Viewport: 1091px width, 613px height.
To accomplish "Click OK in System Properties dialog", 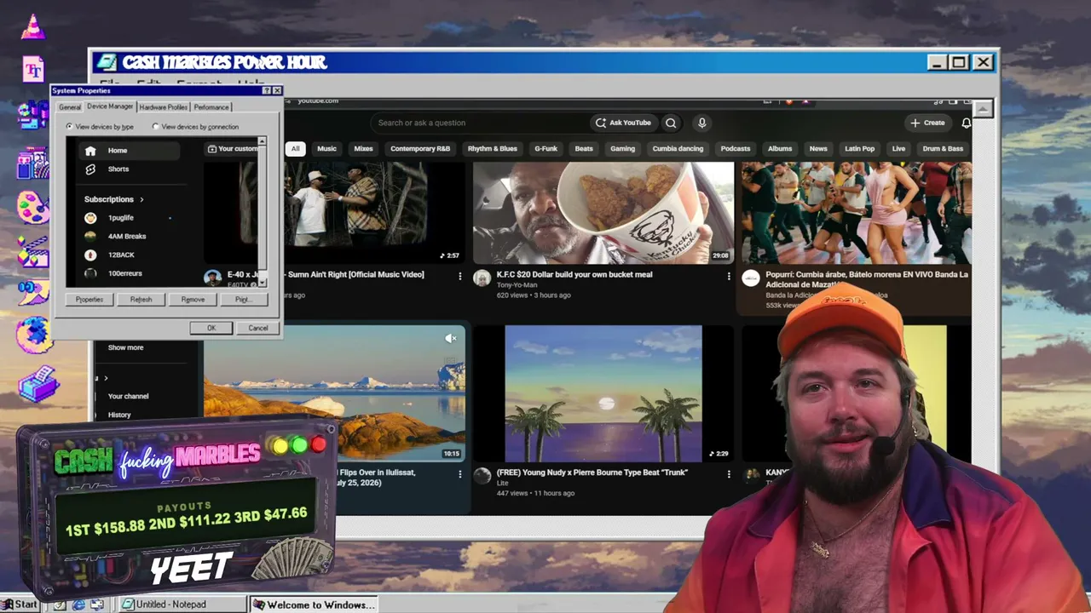I will click(211, 328).
